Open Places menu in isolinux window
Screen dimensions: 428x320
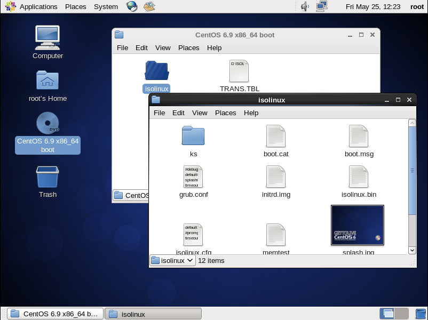225,113
